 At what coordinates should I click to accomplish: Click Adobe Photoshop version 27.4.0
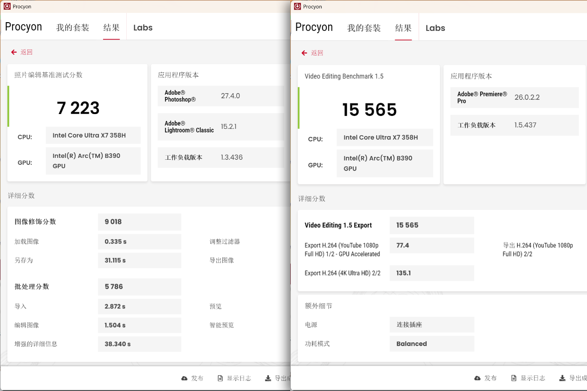230,96
